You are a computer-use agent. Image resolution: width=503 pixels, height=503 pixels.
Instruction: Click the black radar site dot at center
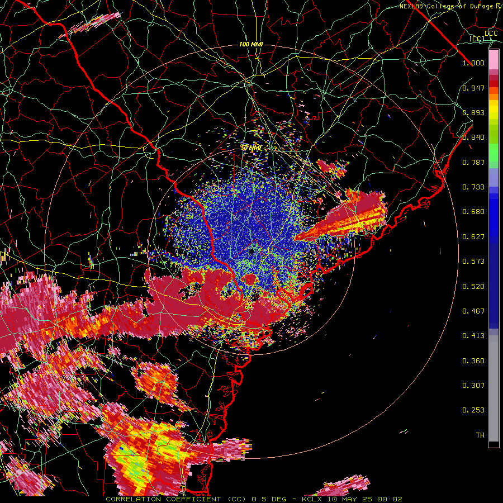(252, 251)
